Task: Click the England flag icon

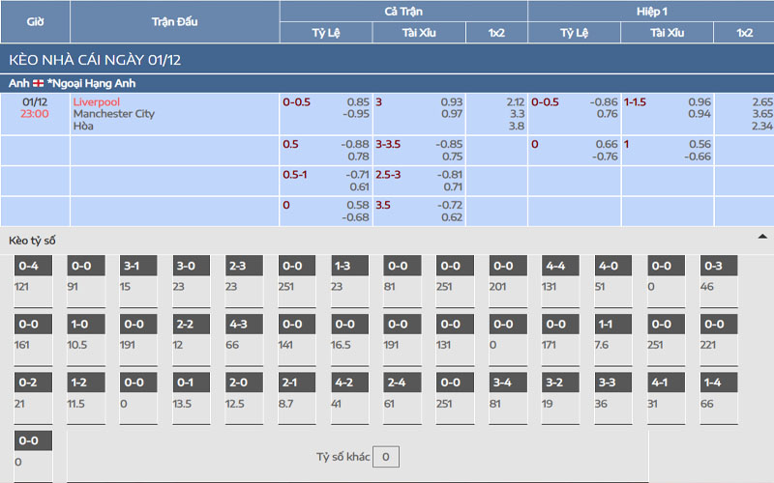Action: 39,83
